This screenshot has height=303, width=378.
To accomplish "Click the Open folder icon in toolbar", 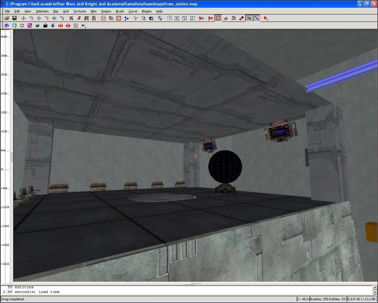I will click(x=7, y=18).
